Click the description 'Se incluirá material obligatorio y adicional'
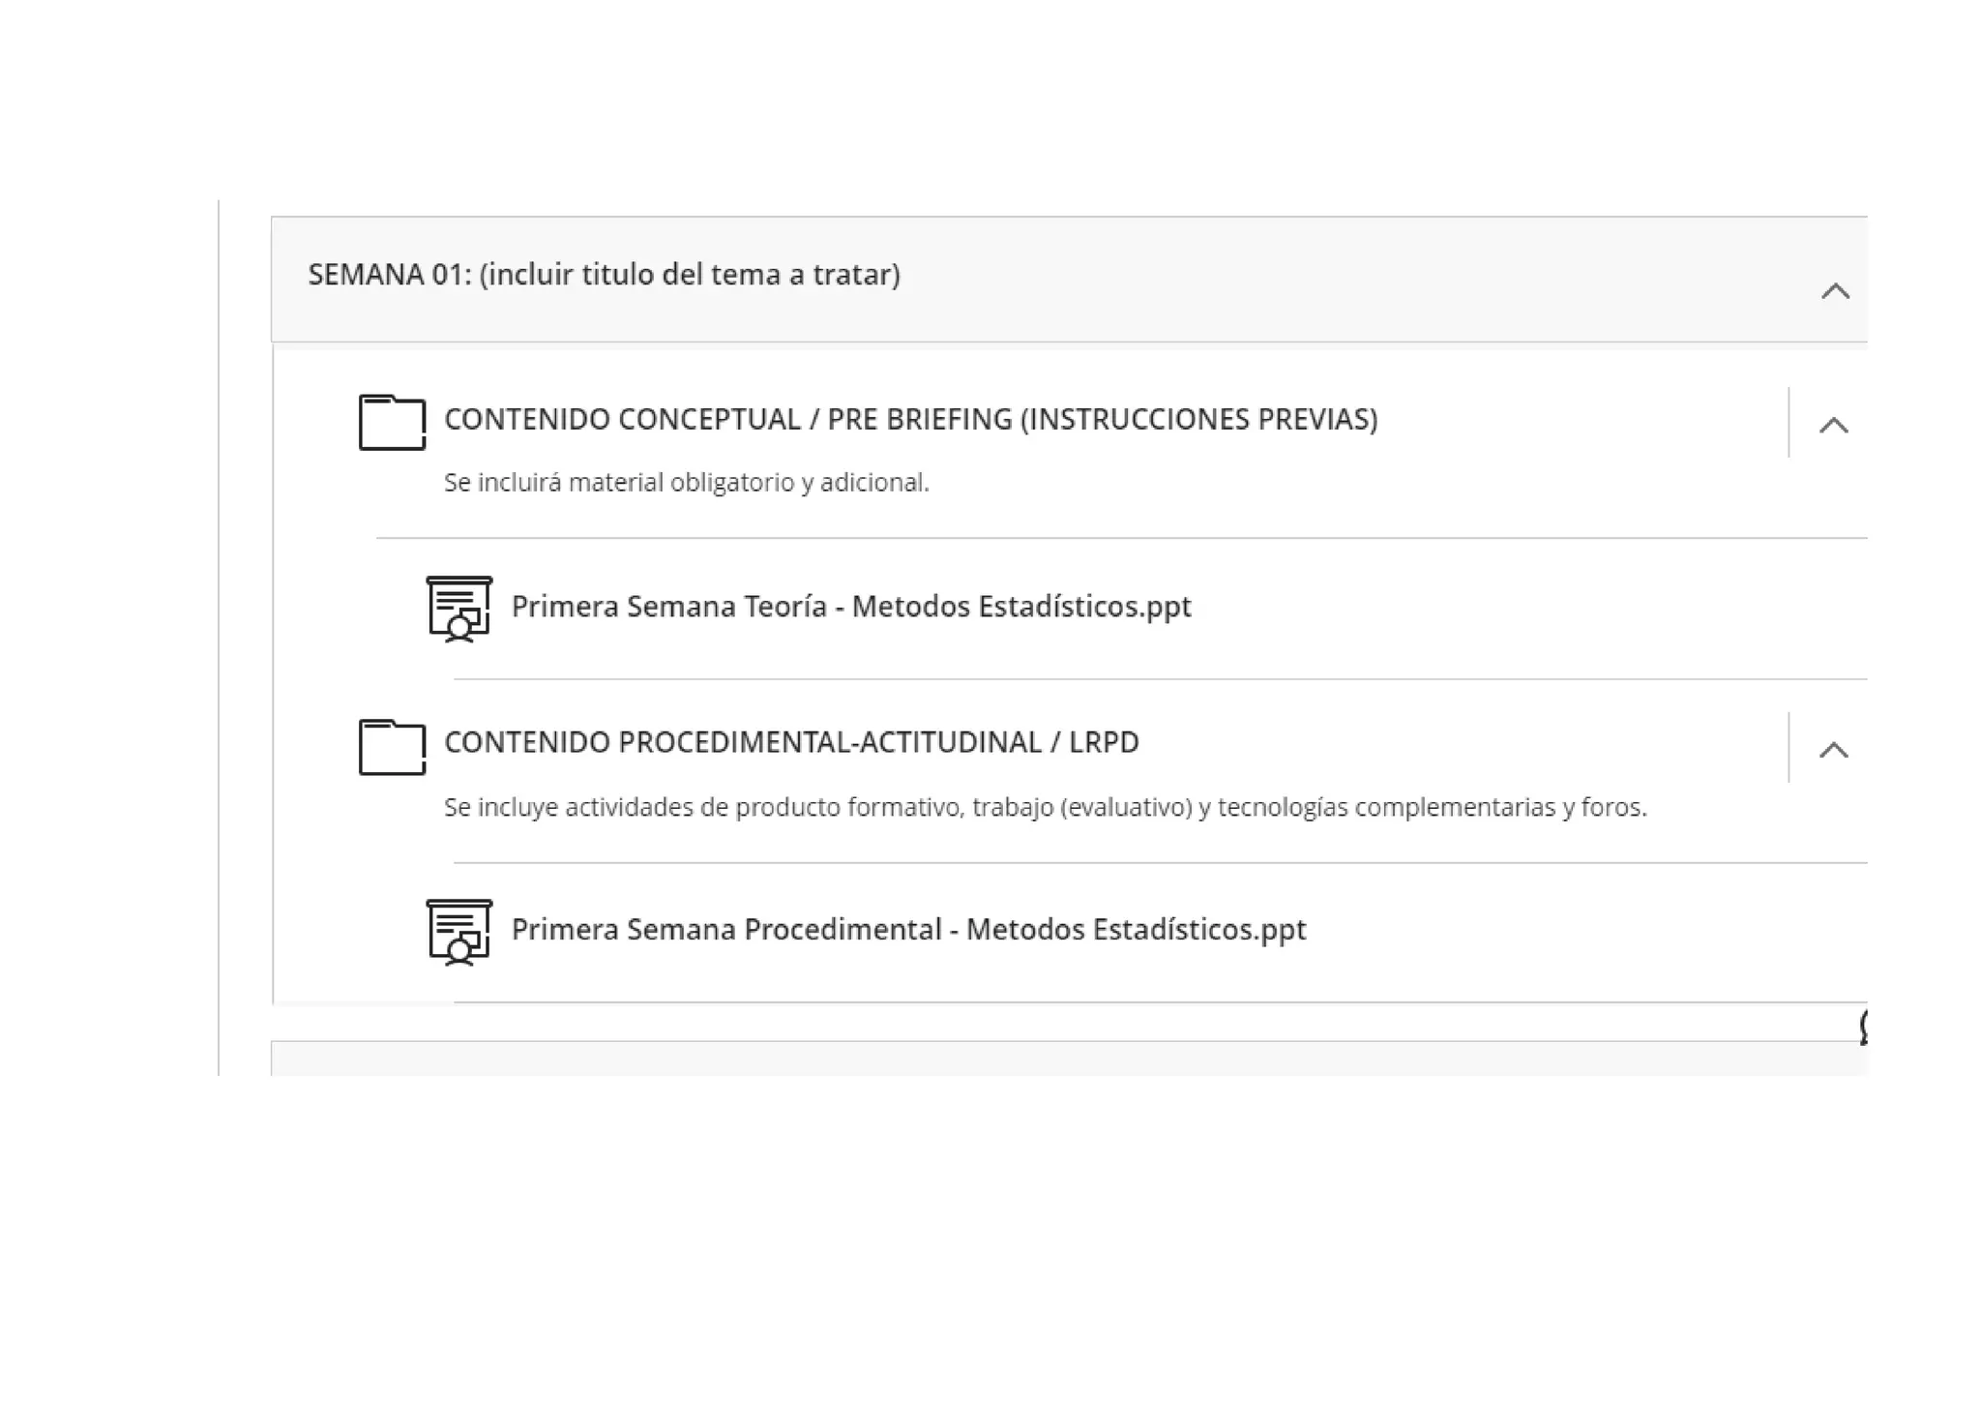 point(686,482)
